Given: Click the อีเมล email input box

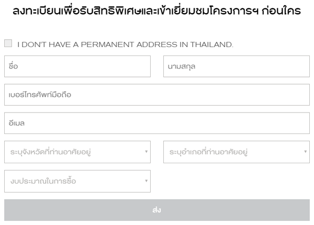Looking at the screenshot, I should point(157,123).
